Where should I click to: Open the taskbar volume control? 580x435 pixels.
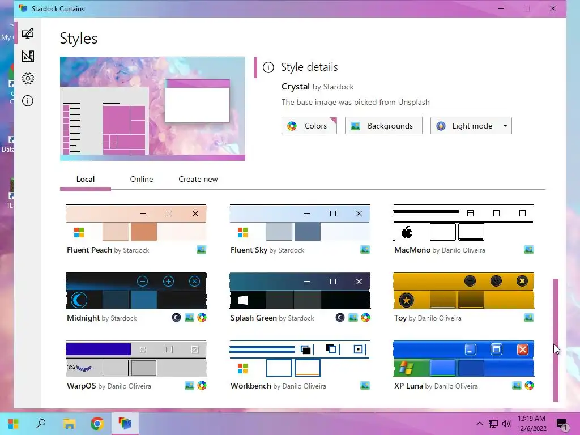506,424
